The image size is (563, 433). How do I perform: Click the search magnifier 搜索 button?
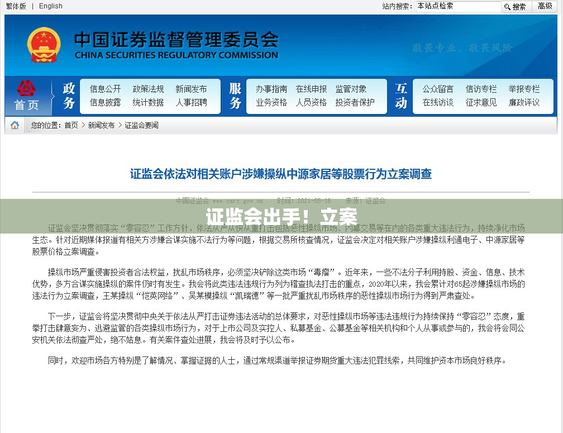pos(515,7)
